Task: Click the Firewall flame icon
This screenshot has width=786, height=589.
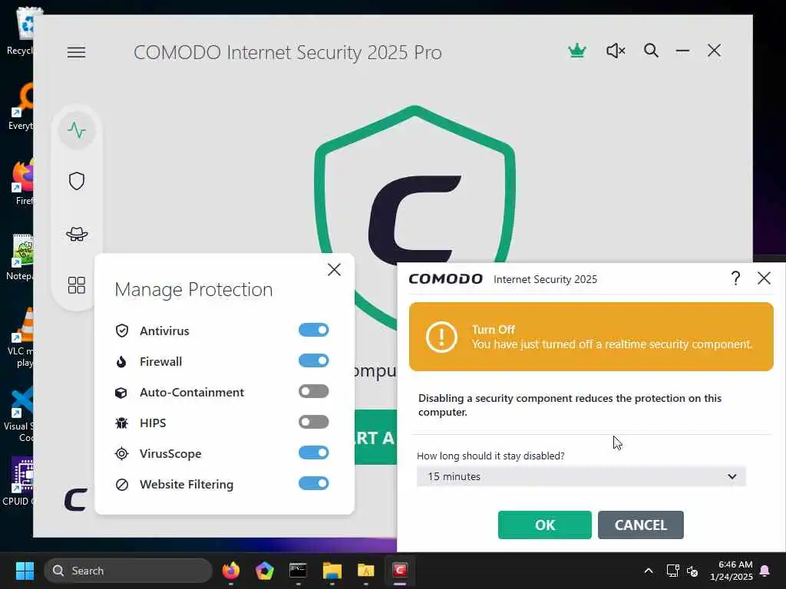Action: (121, 362)
